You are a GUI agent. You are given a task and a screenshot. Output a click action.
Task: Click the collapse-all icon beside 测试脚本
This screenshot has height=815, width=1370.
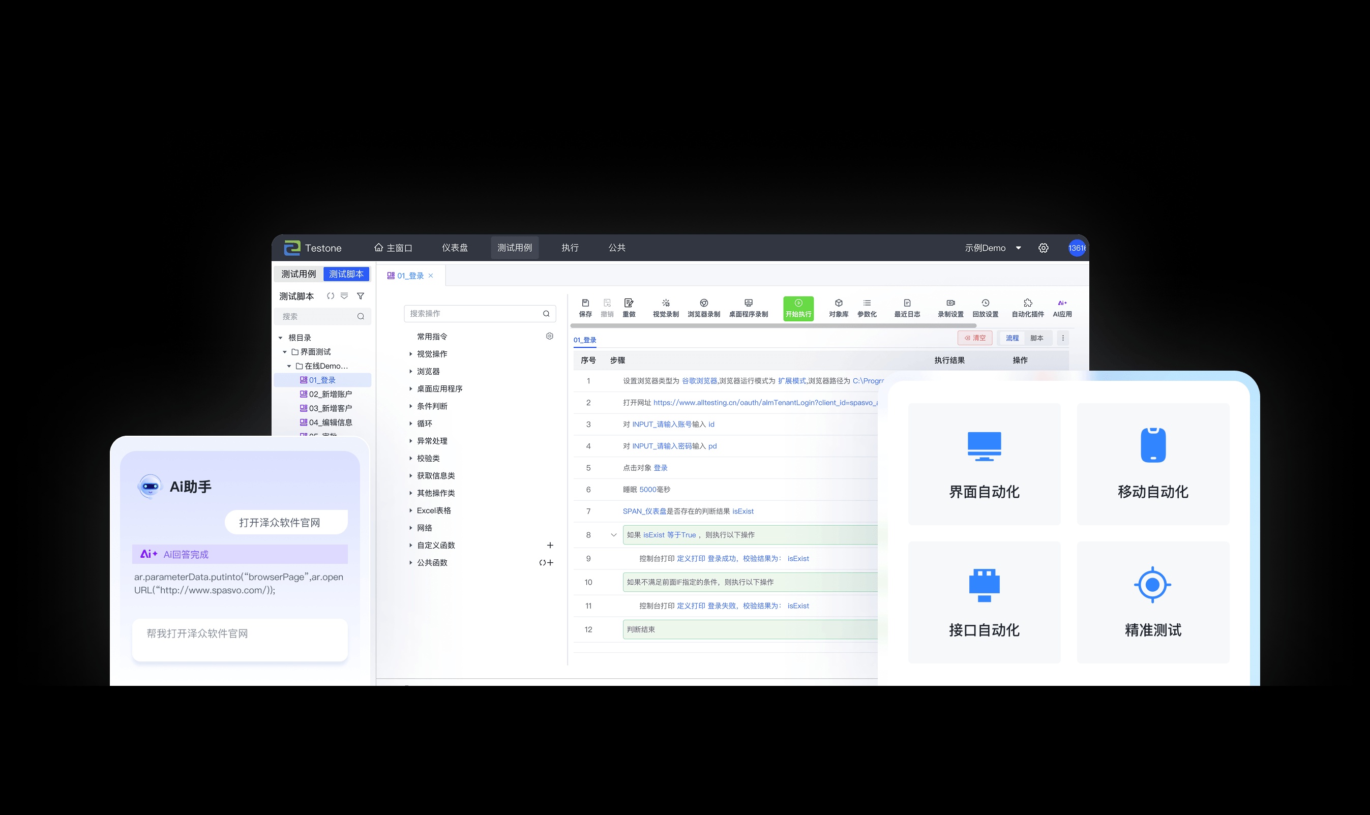[344, 296]
